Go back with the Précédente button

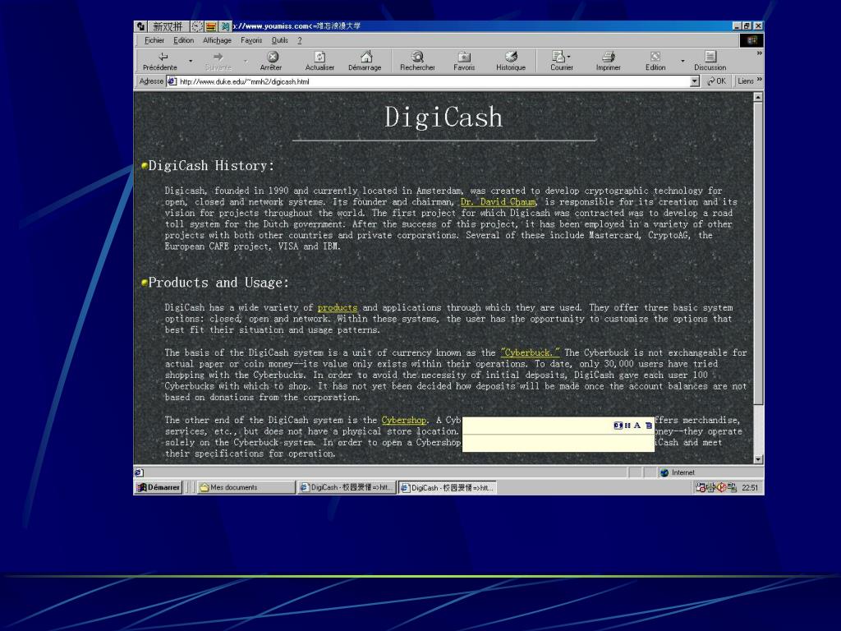point(160,61)
